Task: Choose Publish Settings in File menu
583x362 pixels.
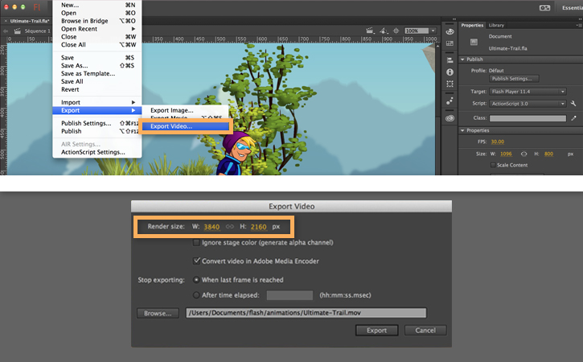Action: (x=97, y=123)
